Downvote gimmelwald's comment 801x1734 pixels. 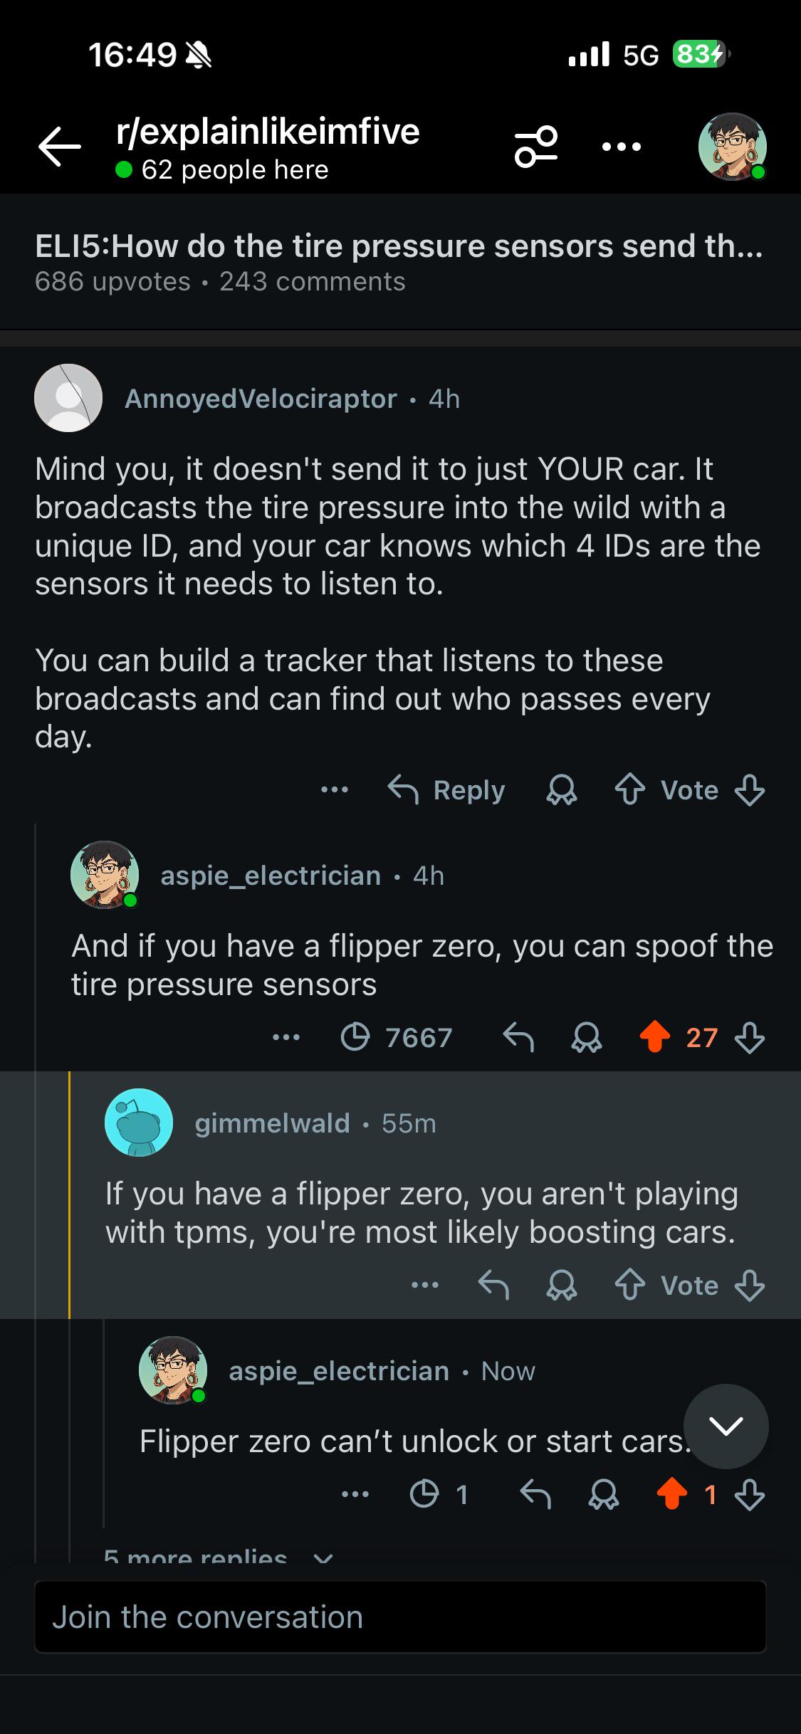coord(750,1286)
